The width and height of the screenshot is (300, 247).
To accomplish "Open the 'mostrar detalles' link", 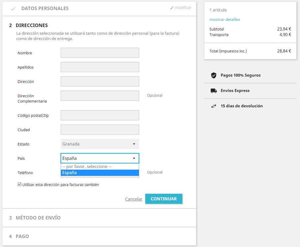I will (x=225, y=19).
